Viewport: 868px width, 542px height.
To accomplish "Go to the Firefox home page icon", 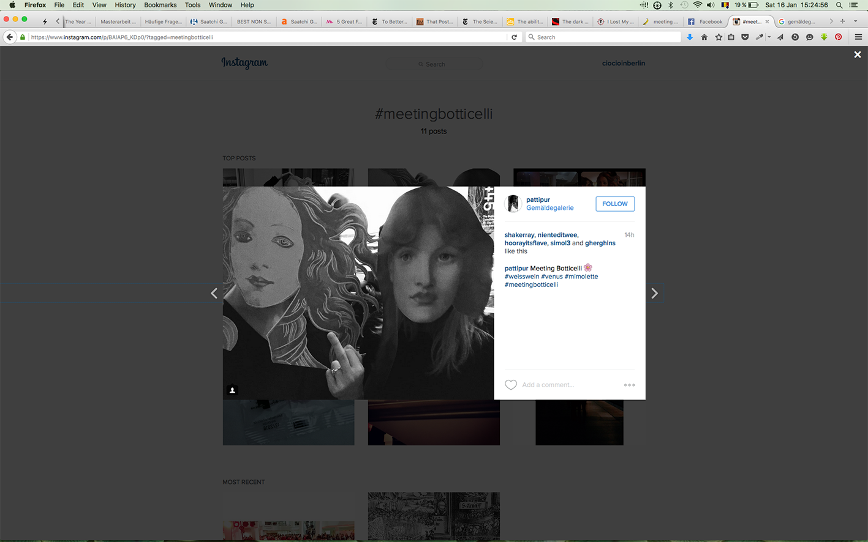I will click(704, 37).
